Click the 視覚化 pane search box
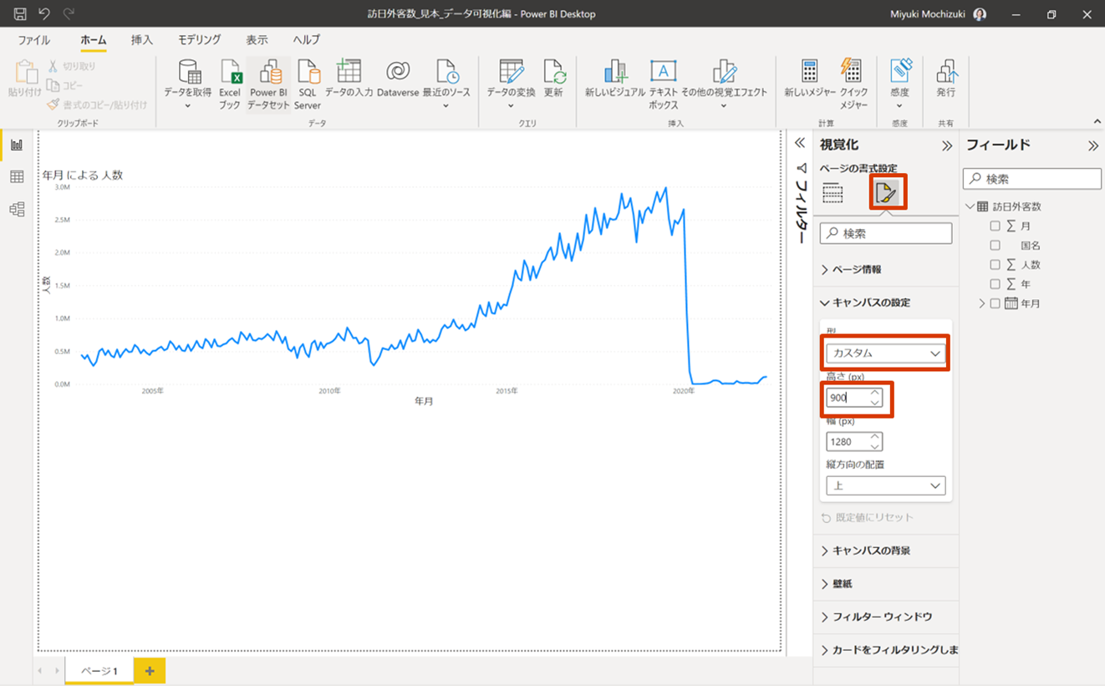1105x686 pixels. point(886,233)
